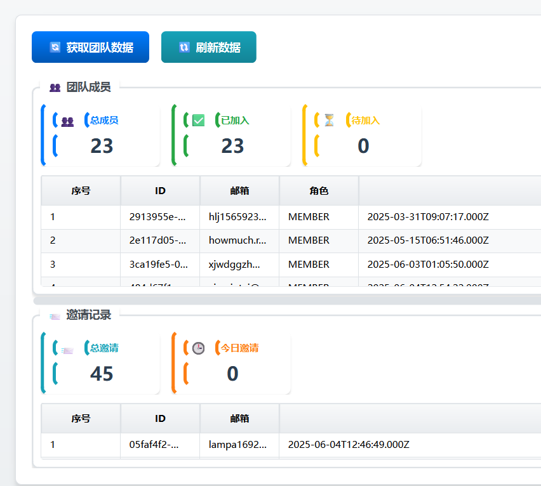The image size is (541, 486).
Task: Select the 角色 column header
Action: [x=319, y=190]
